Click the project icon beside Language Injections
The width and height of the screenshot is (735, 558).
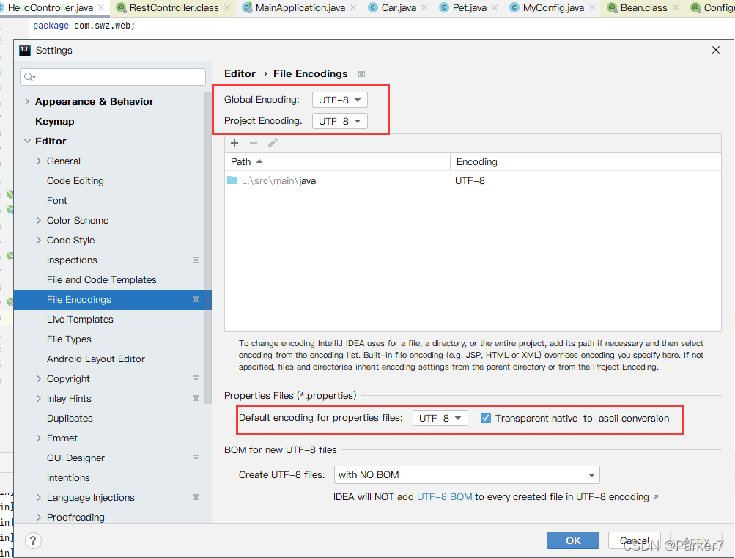coord(196,497)
